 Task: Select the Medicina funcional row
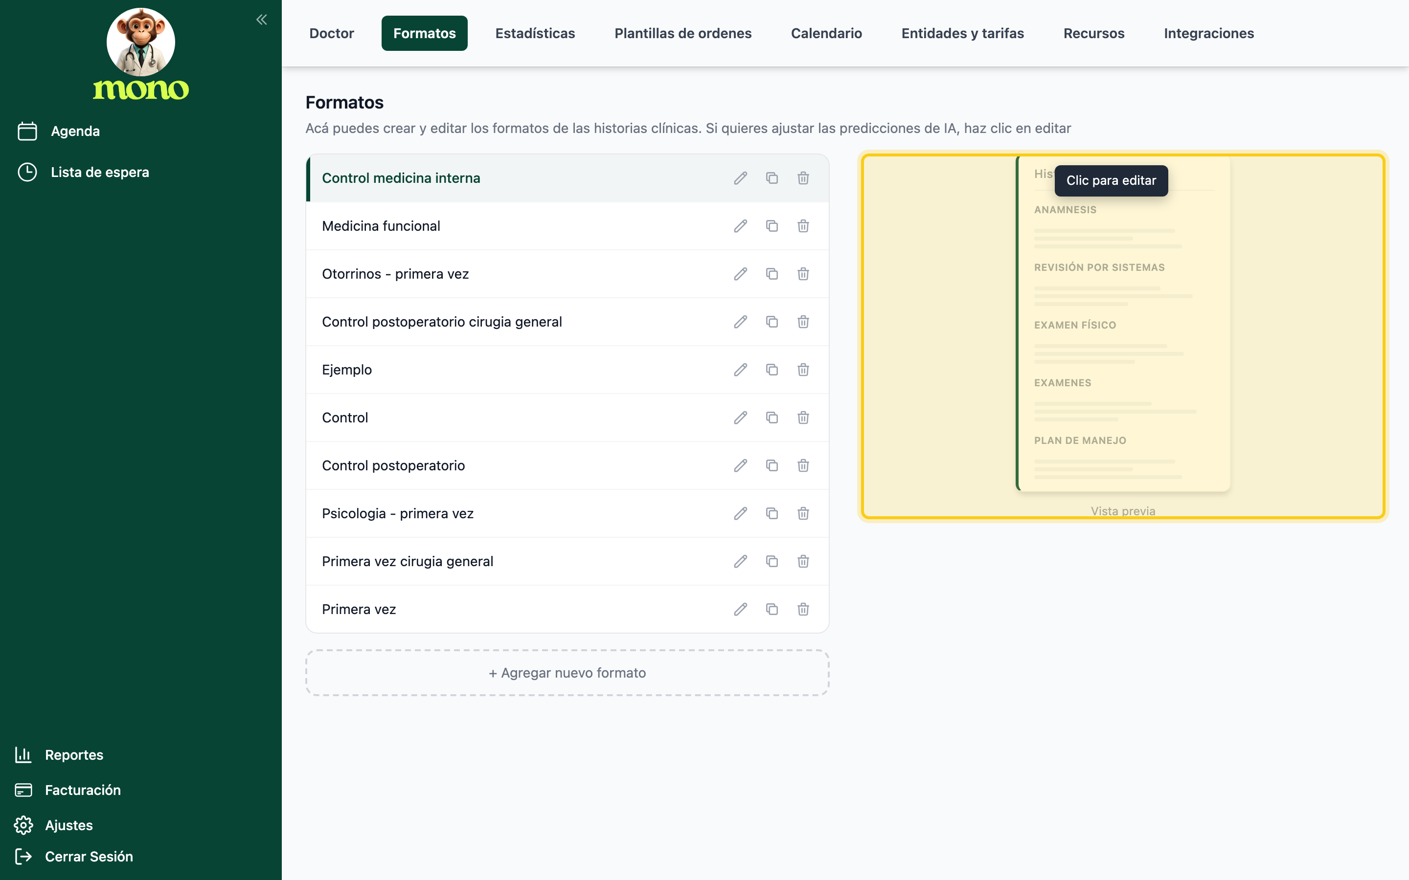(x=567, y=226)
